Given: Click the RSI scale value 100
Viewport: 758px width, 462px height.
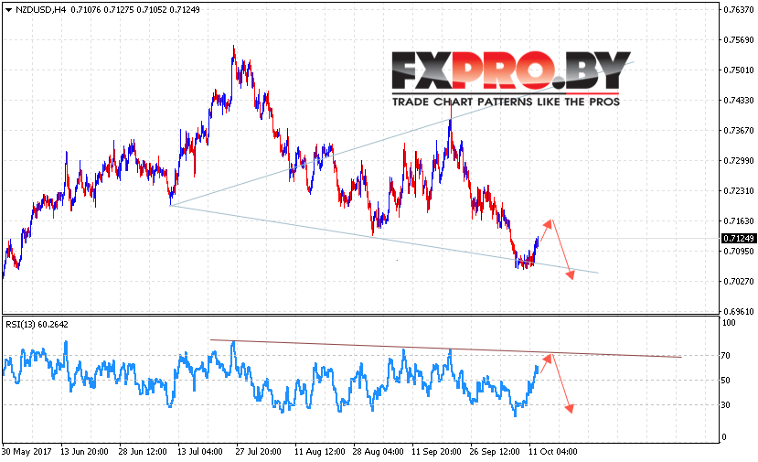Looking at the screenshot, I should (729, 323).
